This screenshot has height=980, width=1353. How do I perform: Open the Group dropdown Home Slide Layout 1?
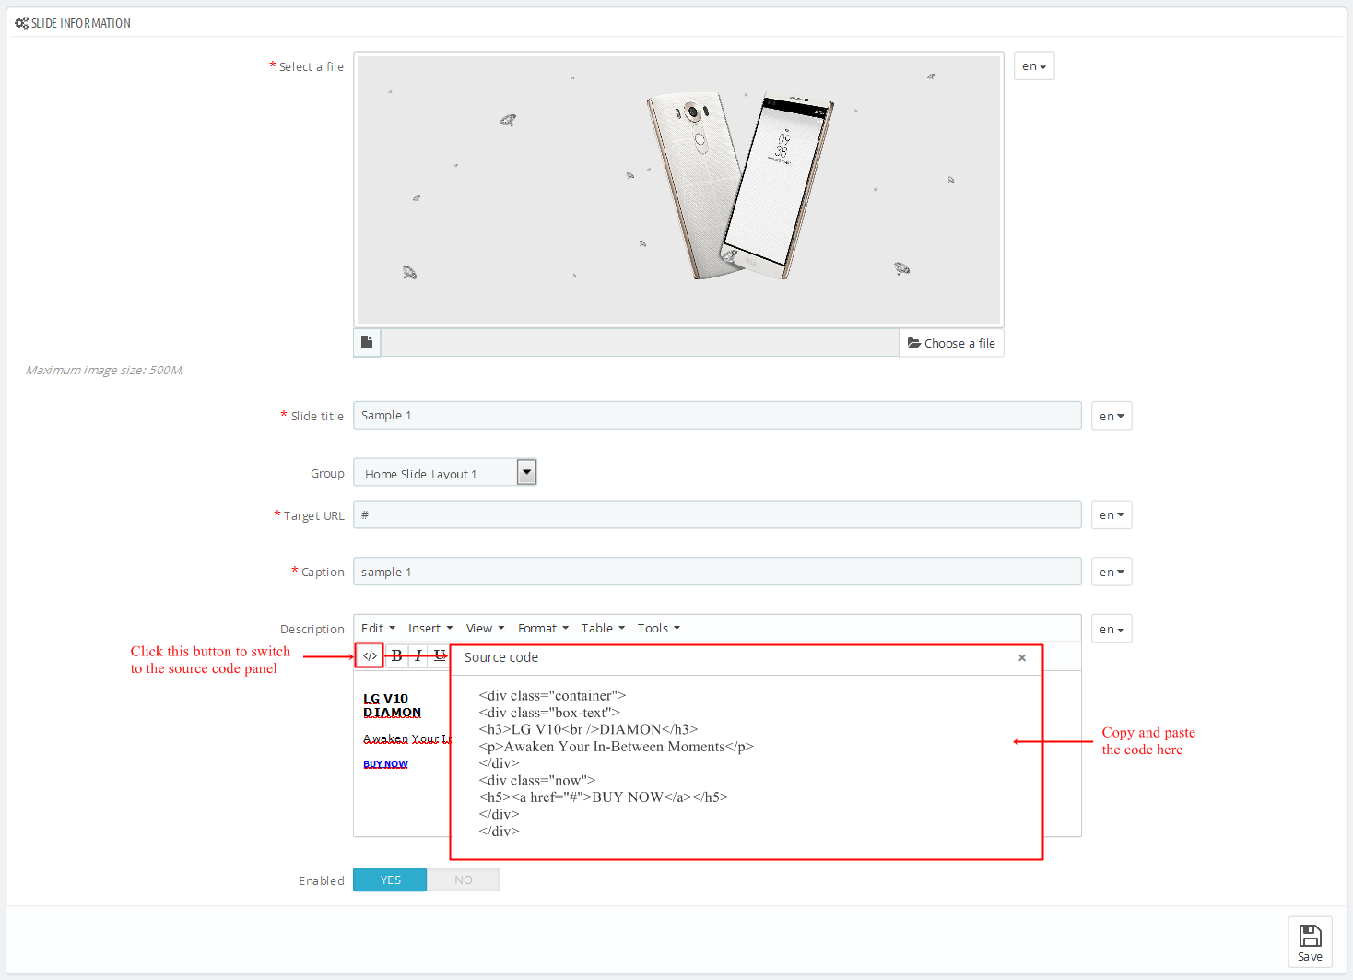pos(445,473)
